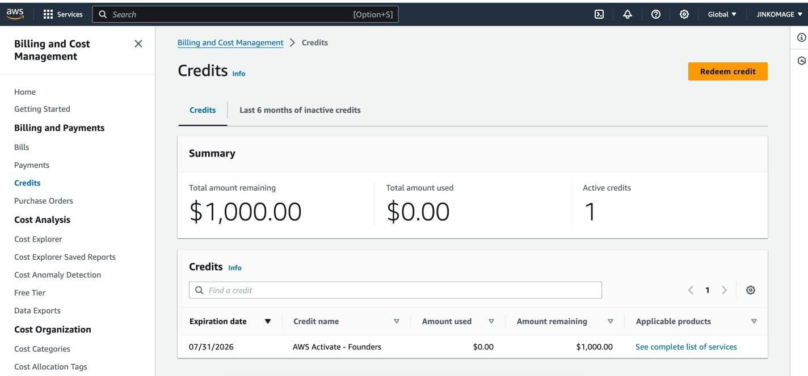Click the Total amount used $0.00 value
Image resolution: width=808 pixels, height=376 pixels.
tap(418, 212)
